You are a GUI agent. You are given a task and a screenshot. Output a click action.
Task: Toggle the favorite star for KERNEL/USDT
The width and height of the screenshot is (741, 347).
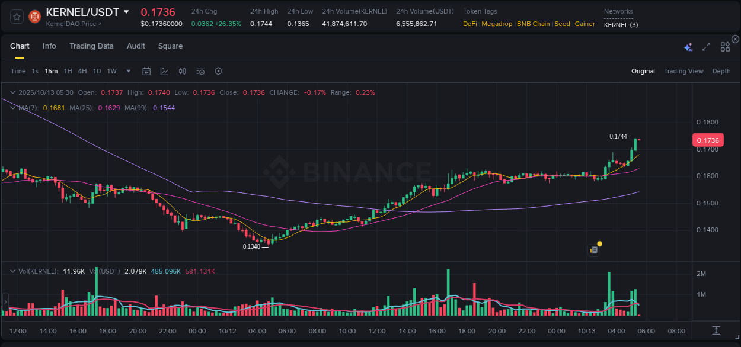click(x=16, y=16)
